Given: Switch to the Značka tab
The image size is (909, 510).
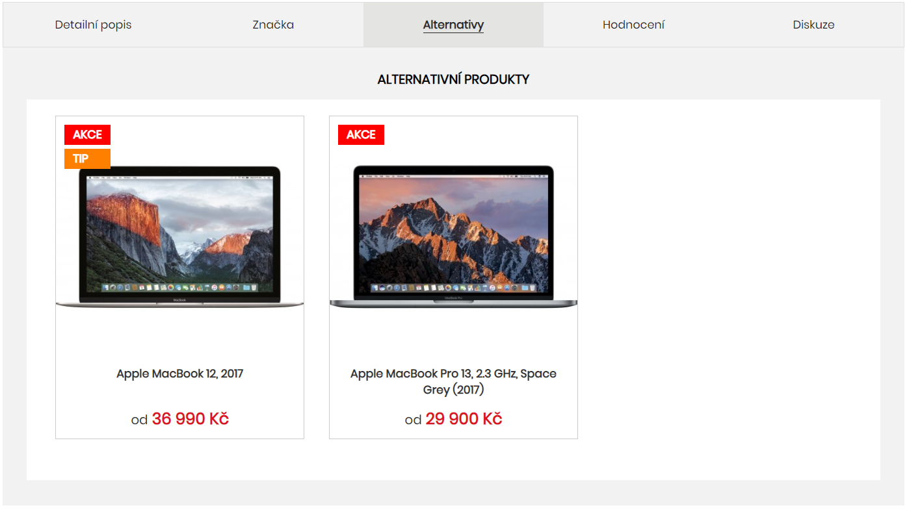Looking at the screenshot, I should coord(273,25).
